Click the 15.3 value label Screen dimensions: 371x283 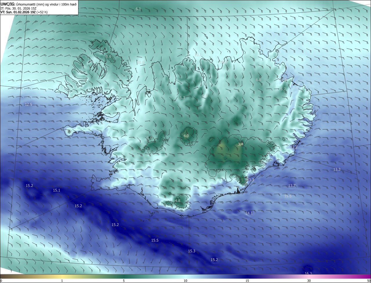(x=192, y=251)
